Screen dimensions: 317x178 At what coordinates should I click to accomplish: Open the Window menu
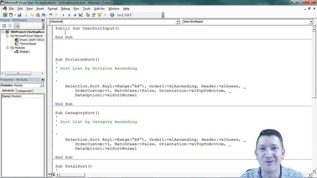click(x=114, y=9)
